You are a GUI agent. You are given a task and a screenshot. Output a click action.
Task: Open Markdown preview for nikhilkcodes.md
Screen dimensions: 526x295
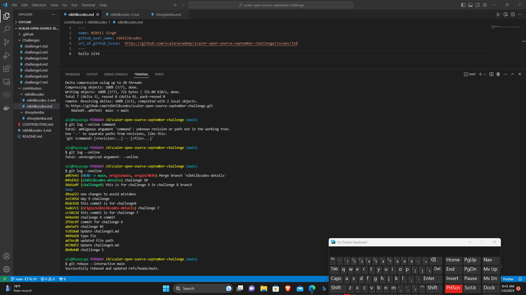(x=506, y=14)
